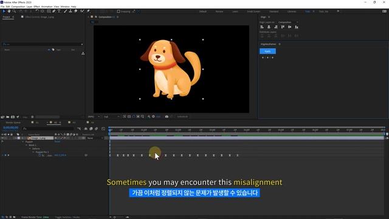Click Align Top icon in Align panel
Viewport: 389px width, 219px height.
tap(283, 27)
